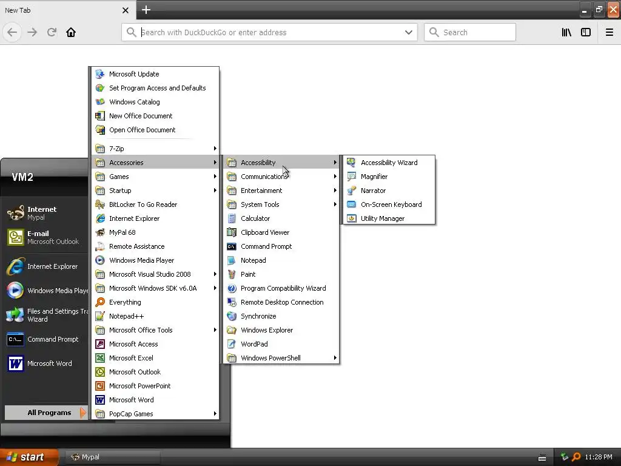
Task: Open Utility Manager
Action: [x=389, y=218]
